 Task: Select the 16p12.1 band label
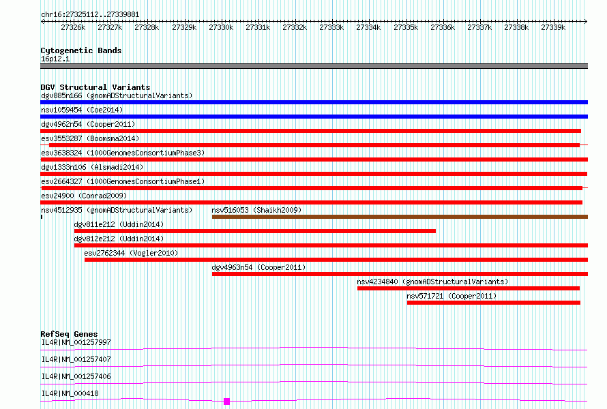tap(55, 59)
